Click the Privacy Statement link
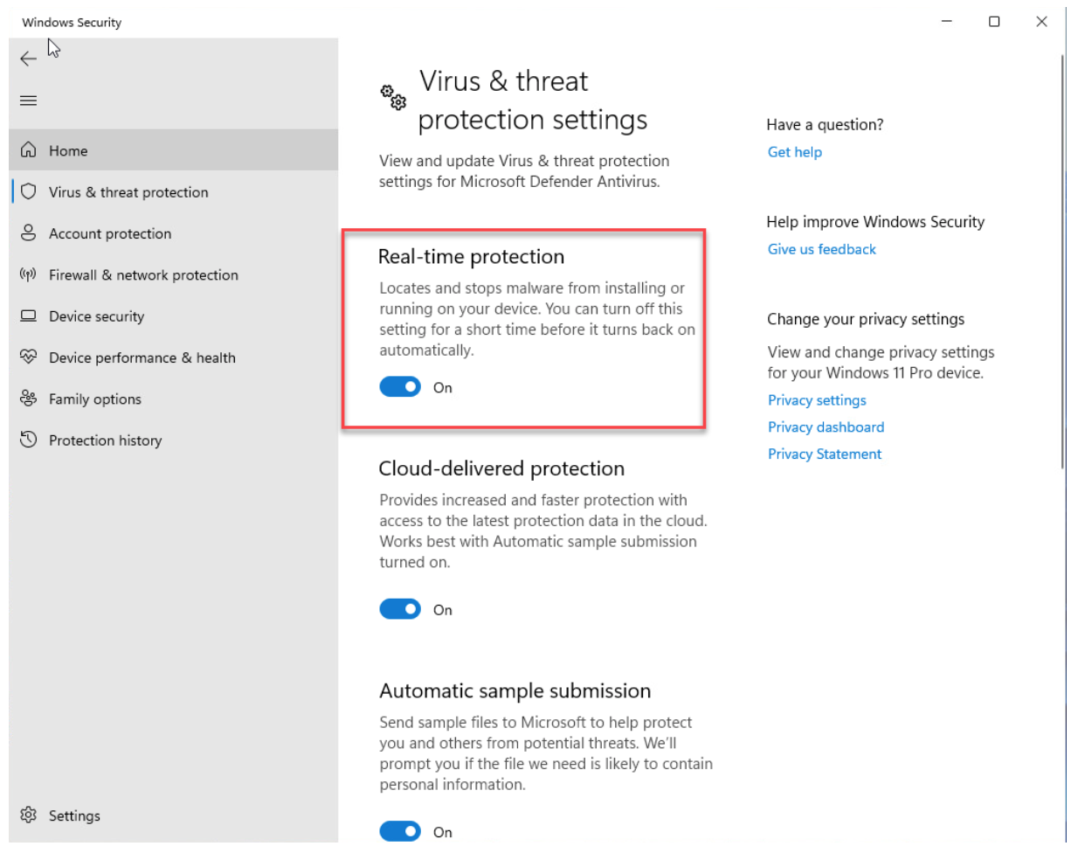 pyautogui.click(x=825, y=454)
